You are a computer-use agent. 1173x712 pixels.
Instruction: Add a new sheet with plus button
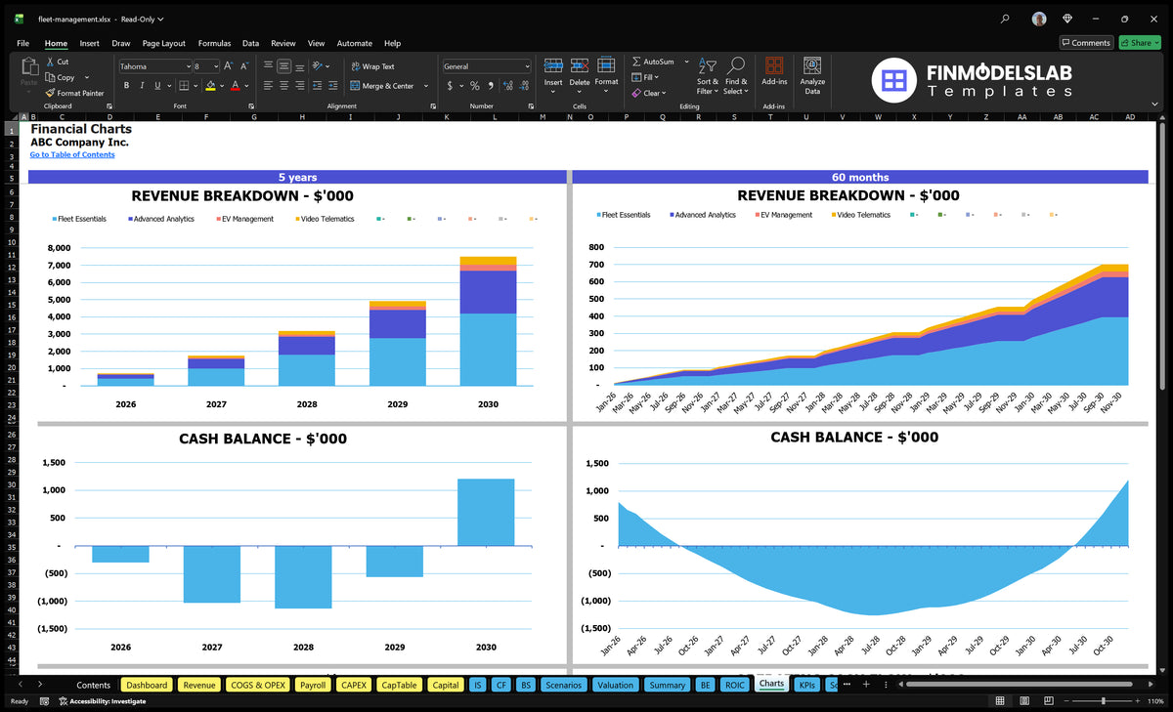(865, 685)
